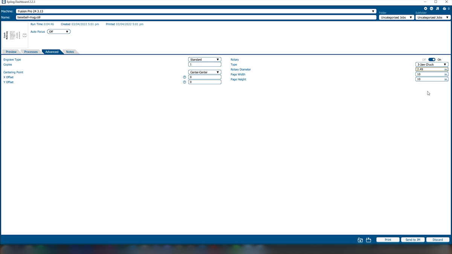Screen dimensions: 452x254
Task: Switch to the Processes tab
Action: [x=31, y=52]
